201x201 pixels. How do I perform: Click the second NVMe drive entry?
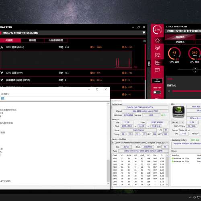coord(180,161)
